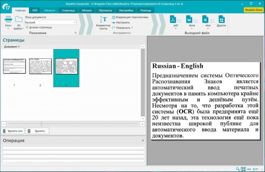Expand the Повернуть dropdown arrow
This screenshot has width=265, height=172.
[x=132, y=28]
